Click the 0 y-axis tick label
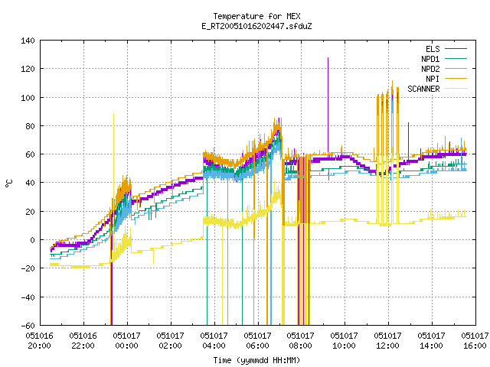 coord(32,240)
